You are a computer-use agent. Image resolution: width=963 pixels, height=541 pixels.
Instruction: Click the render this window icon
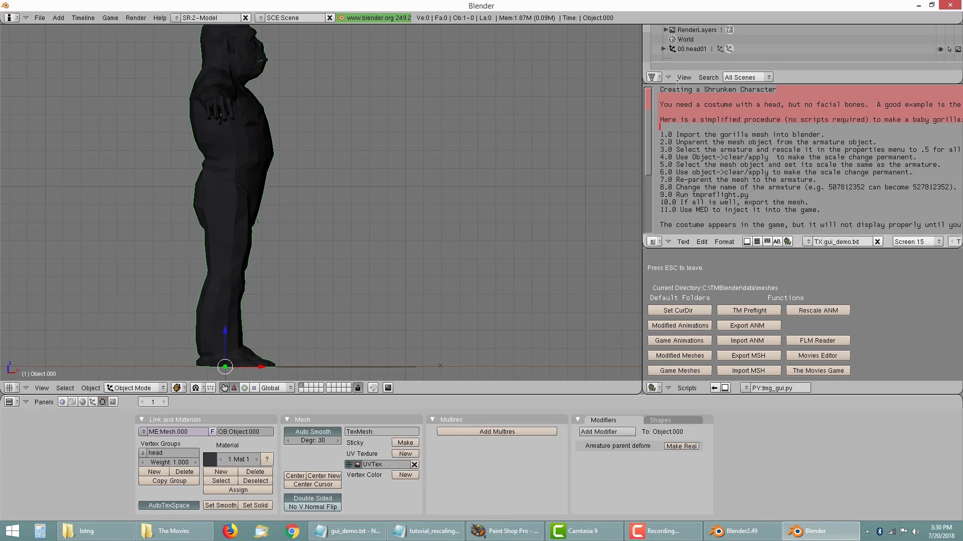pos(388,388)
